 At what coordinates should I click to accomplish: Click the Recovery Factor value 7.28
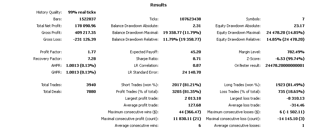92,59
